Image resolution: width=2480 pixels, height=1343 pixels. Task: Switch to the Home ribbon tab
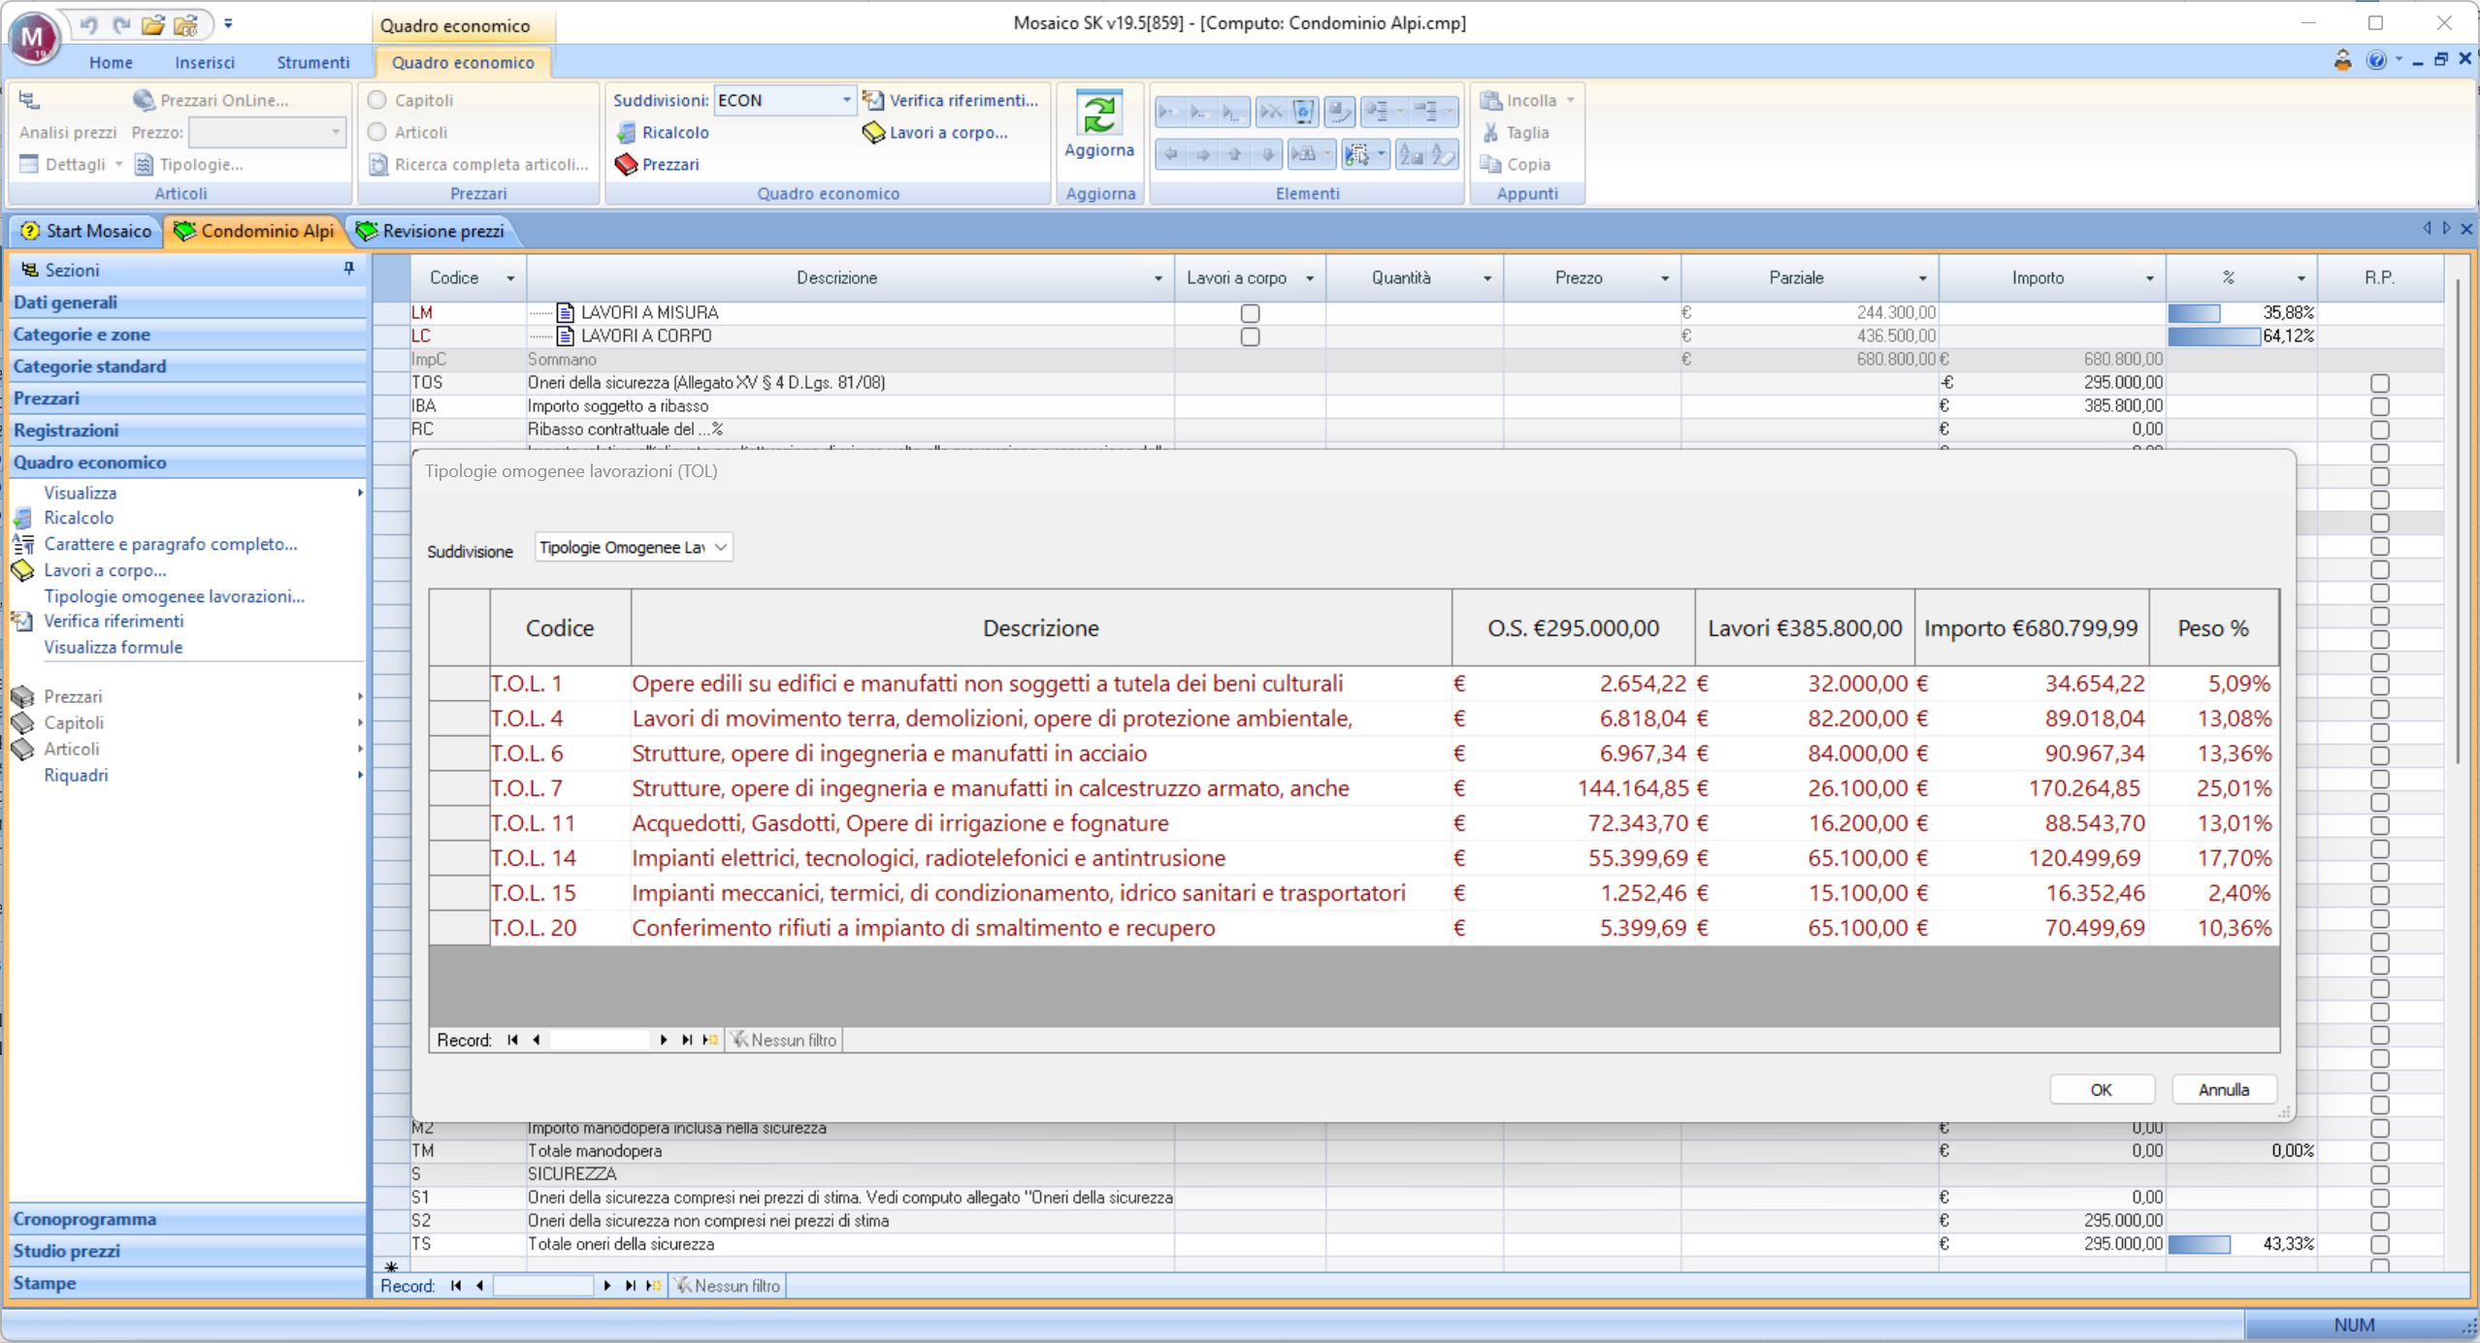pos(111,62)
